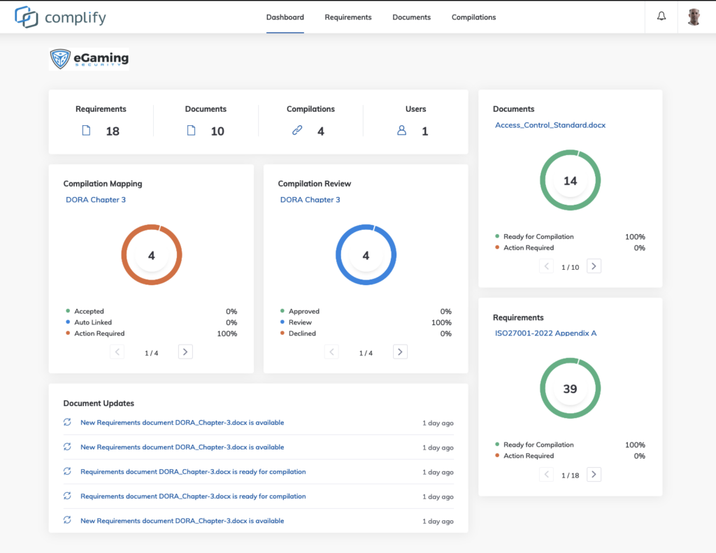Go to previous Compilation Mapping item
Viewport: 716px width, 553px height.
[x=117, y=352]
